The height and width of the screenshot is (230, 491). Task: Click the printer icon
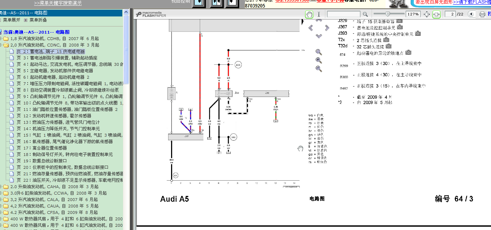[x=482, y=14]
